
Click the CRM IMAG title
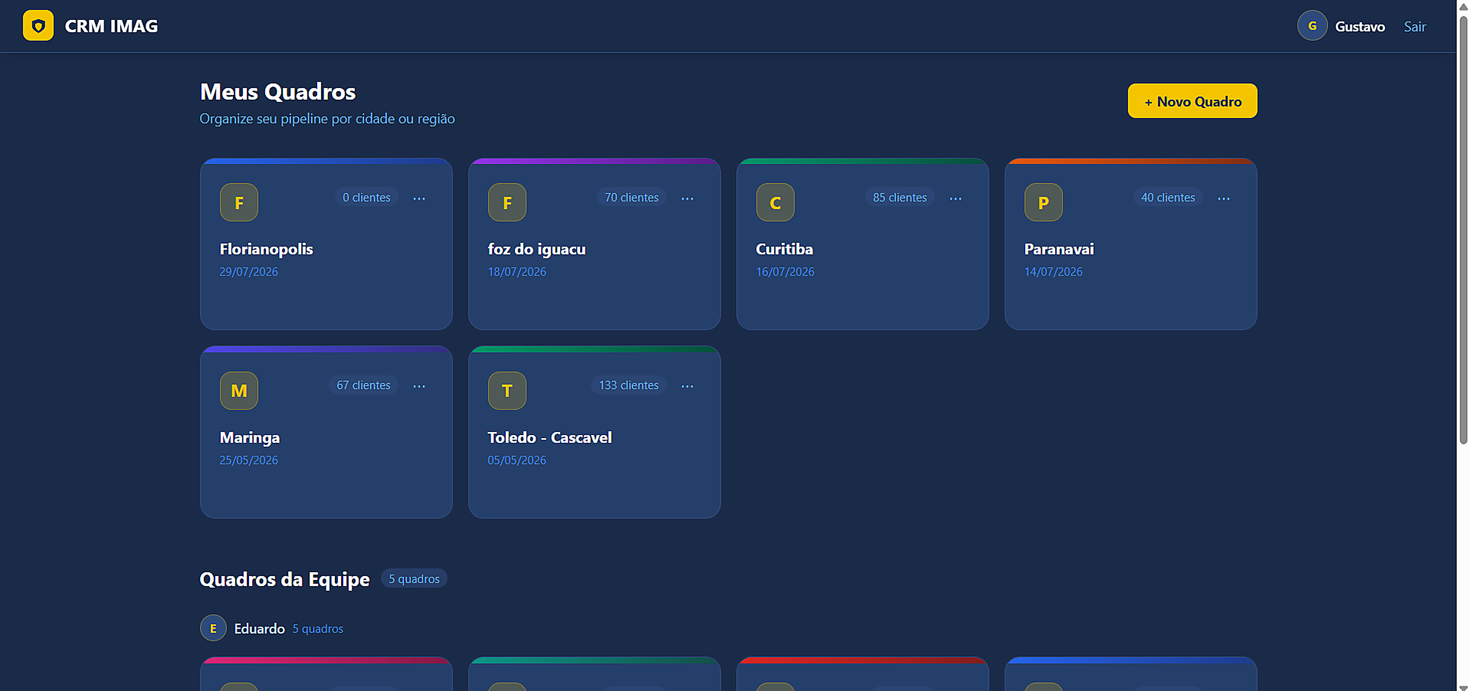pos(111,26)
